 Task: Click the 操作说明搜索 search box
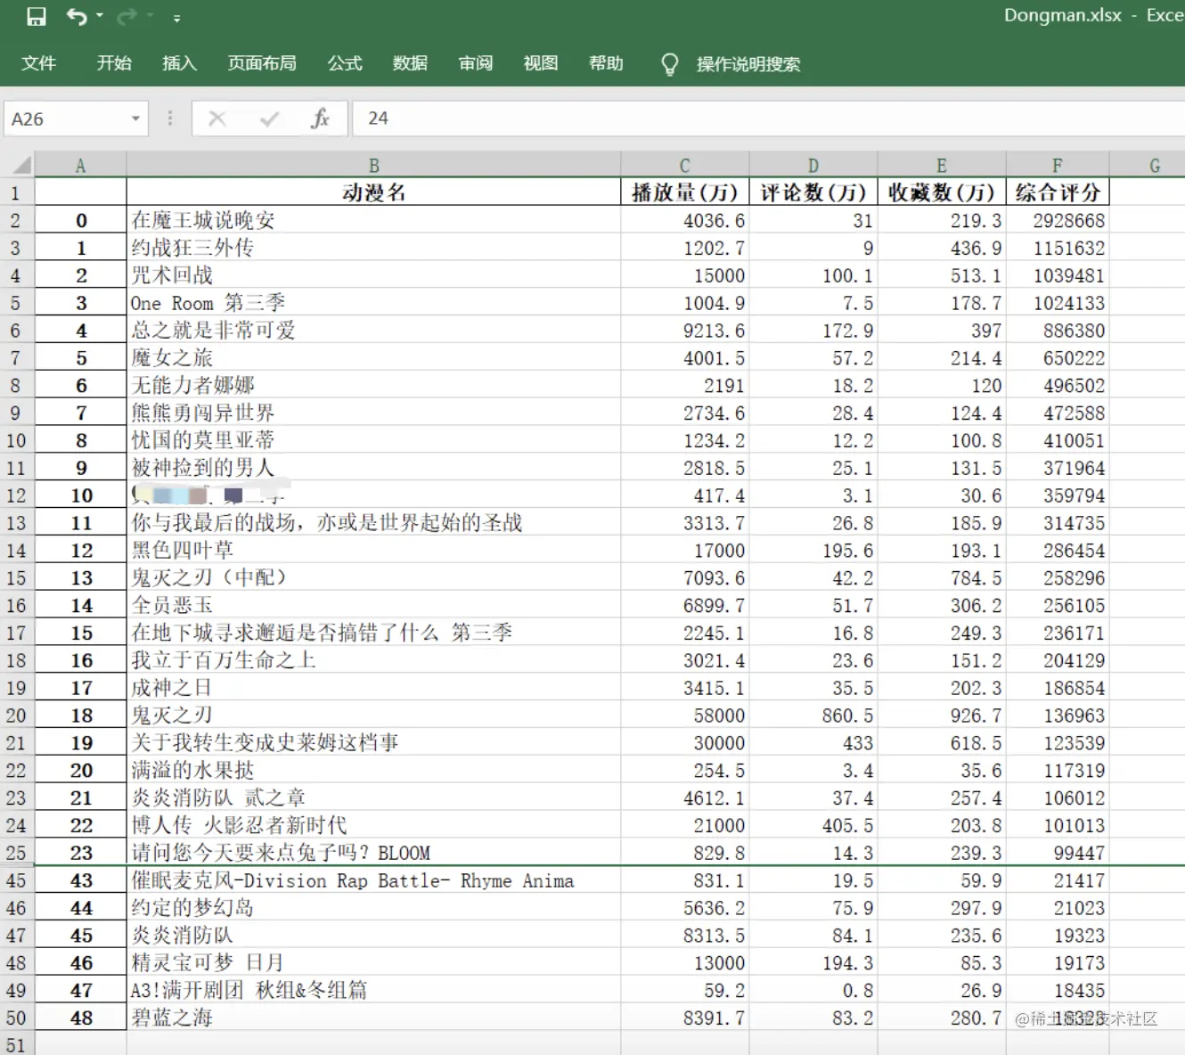click(x=748, y=64)
